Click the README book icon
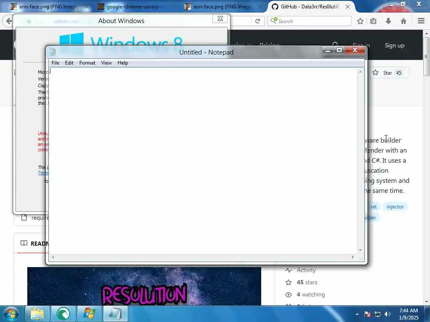 click(x=24, y=243)
